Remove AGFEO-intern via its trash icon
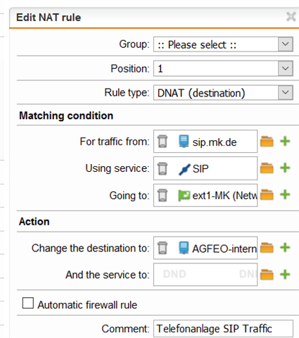 [x=163, y=248]
